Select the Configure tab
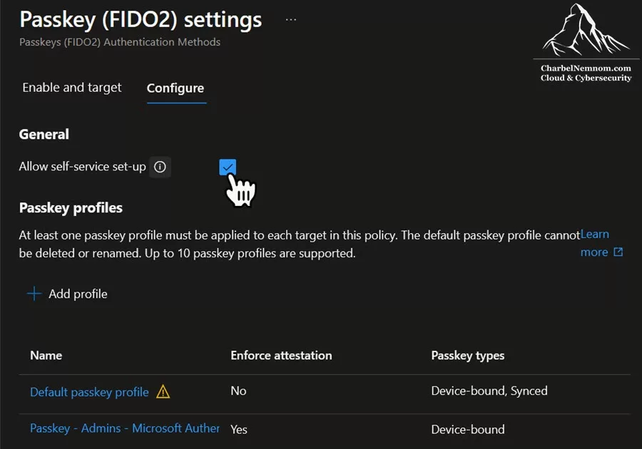The height and width of the screenshot is (449, 642). coord(175,88)
